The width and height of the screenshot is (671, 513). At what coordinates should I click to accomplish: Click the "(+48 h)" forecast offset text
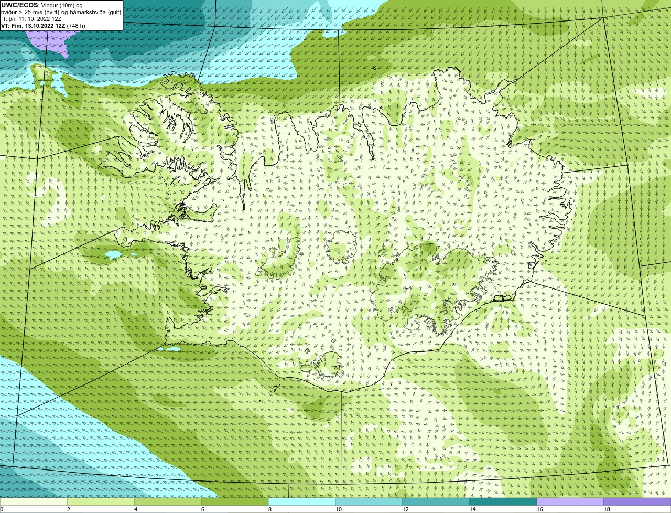coord(76,26)
